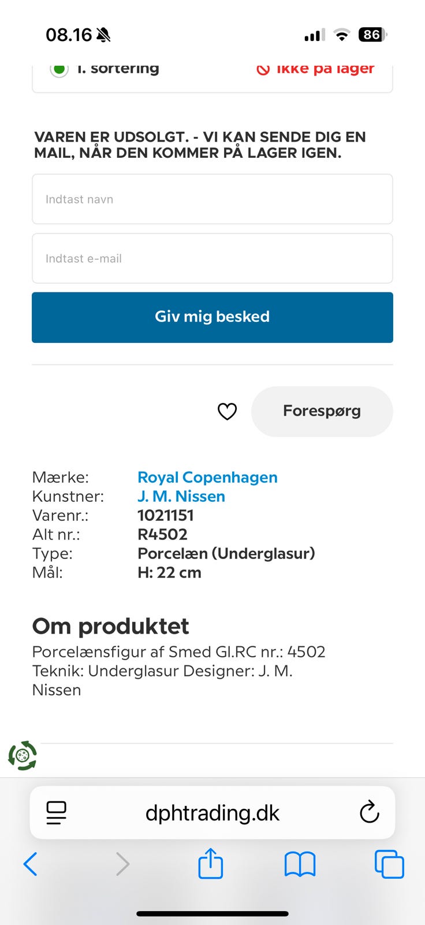Select the 1. sortering radio button
This screenshot has width=425, height=925.
(x=59, y=69)
